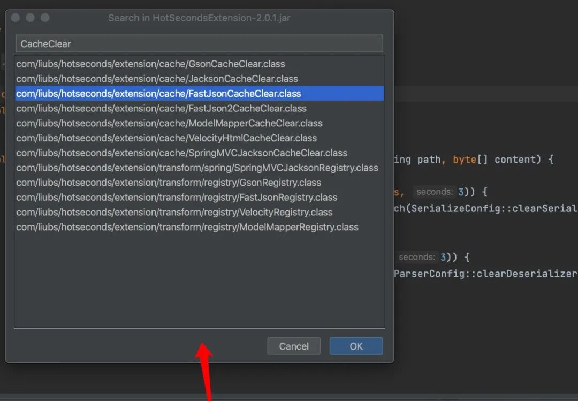This screenshot has width=578, height=401.
Task: Select JacksonCacheClear.class result
Action: [200, 79]
